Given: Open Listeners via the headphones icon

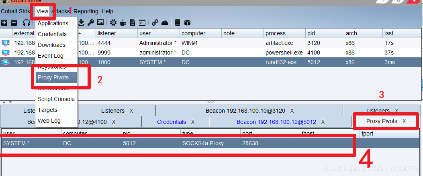Looking at the screenshot, I should [x=27, y=23].
